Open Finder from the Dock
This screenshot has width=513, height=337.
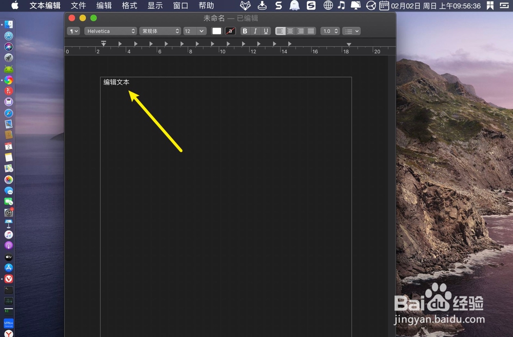(x=9, y=25)
